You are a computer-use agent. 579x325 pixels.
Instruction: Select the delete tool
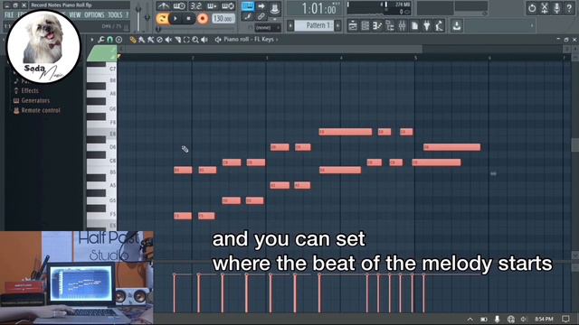(159, 40)
